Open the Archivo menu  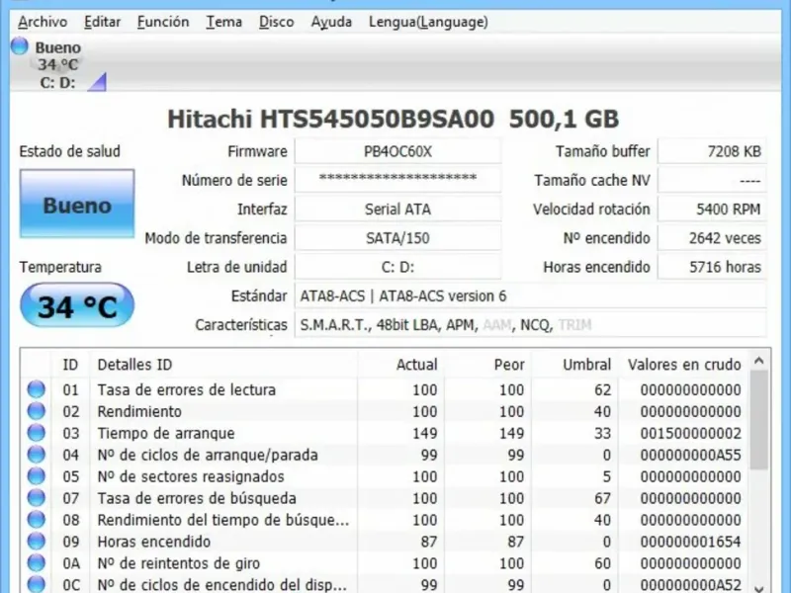(43, 22)
